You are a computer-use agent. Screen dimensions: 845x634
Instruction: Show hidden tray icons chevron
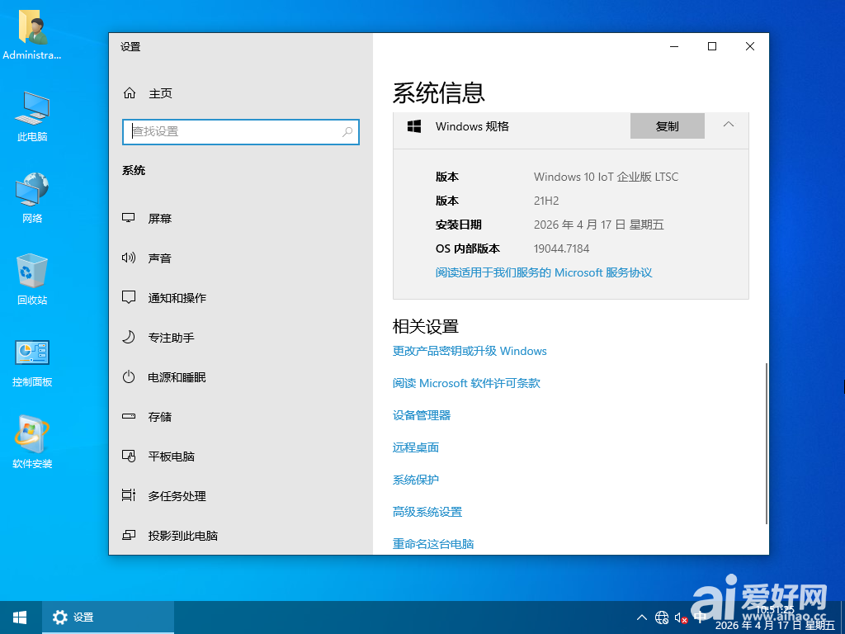tap(642, 617)
